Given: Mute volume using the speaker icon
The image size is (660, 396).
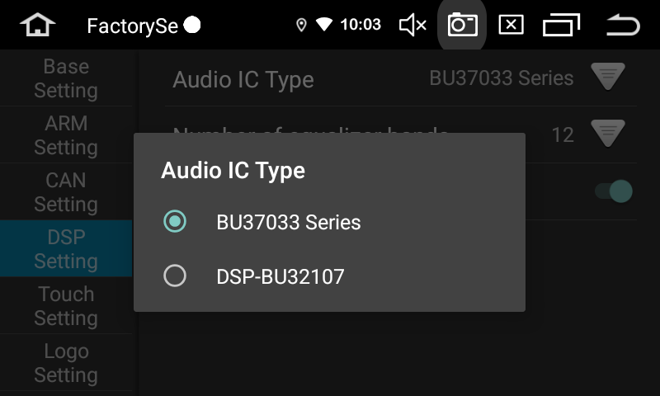Looking at the screenshot, I should point(412,26).
